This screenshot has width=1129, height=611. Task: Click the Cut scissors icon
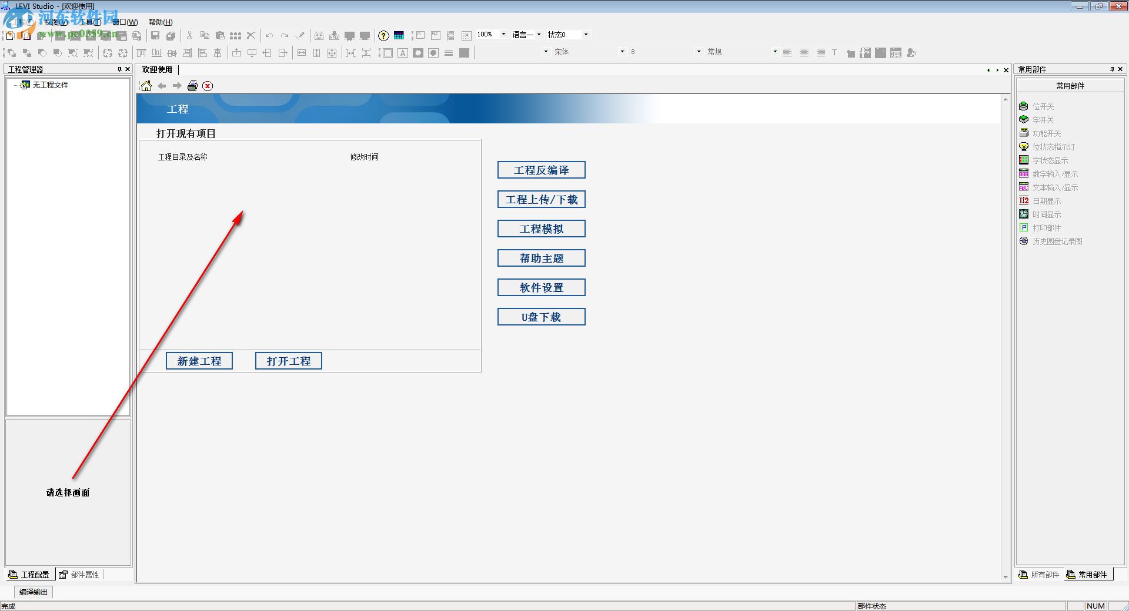click(x=189, y=35)
